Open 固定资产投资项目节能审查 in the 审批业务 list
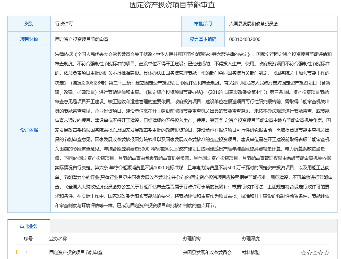The image size is (341, 259). click(76, 252)
